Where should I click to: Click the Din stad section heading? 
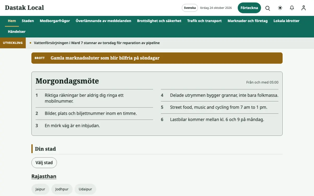pyautogui.click(x=45, y=149)
